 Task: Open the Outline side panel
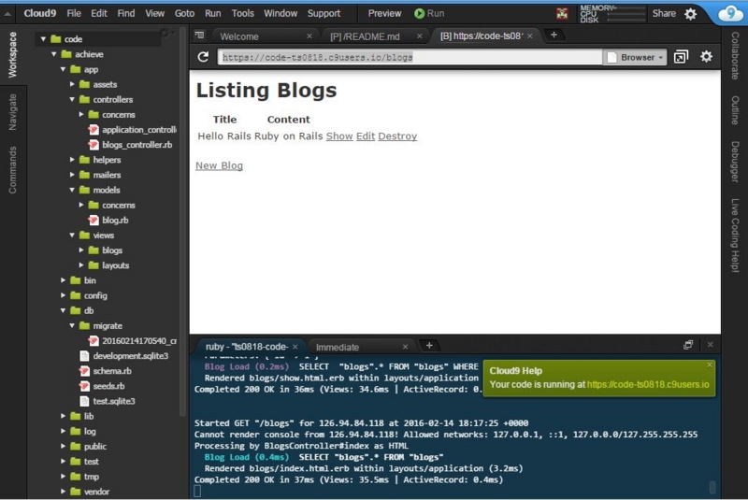tap(735, 110)
